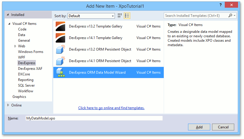Click the Cancel button
The width and height of the screenshot is (244, 139).
click(x=223, y=127)
